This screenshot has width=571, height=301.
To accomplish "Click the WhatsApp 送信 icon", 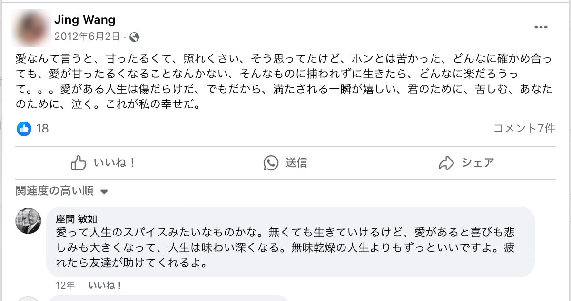I will tap(271, 163).
